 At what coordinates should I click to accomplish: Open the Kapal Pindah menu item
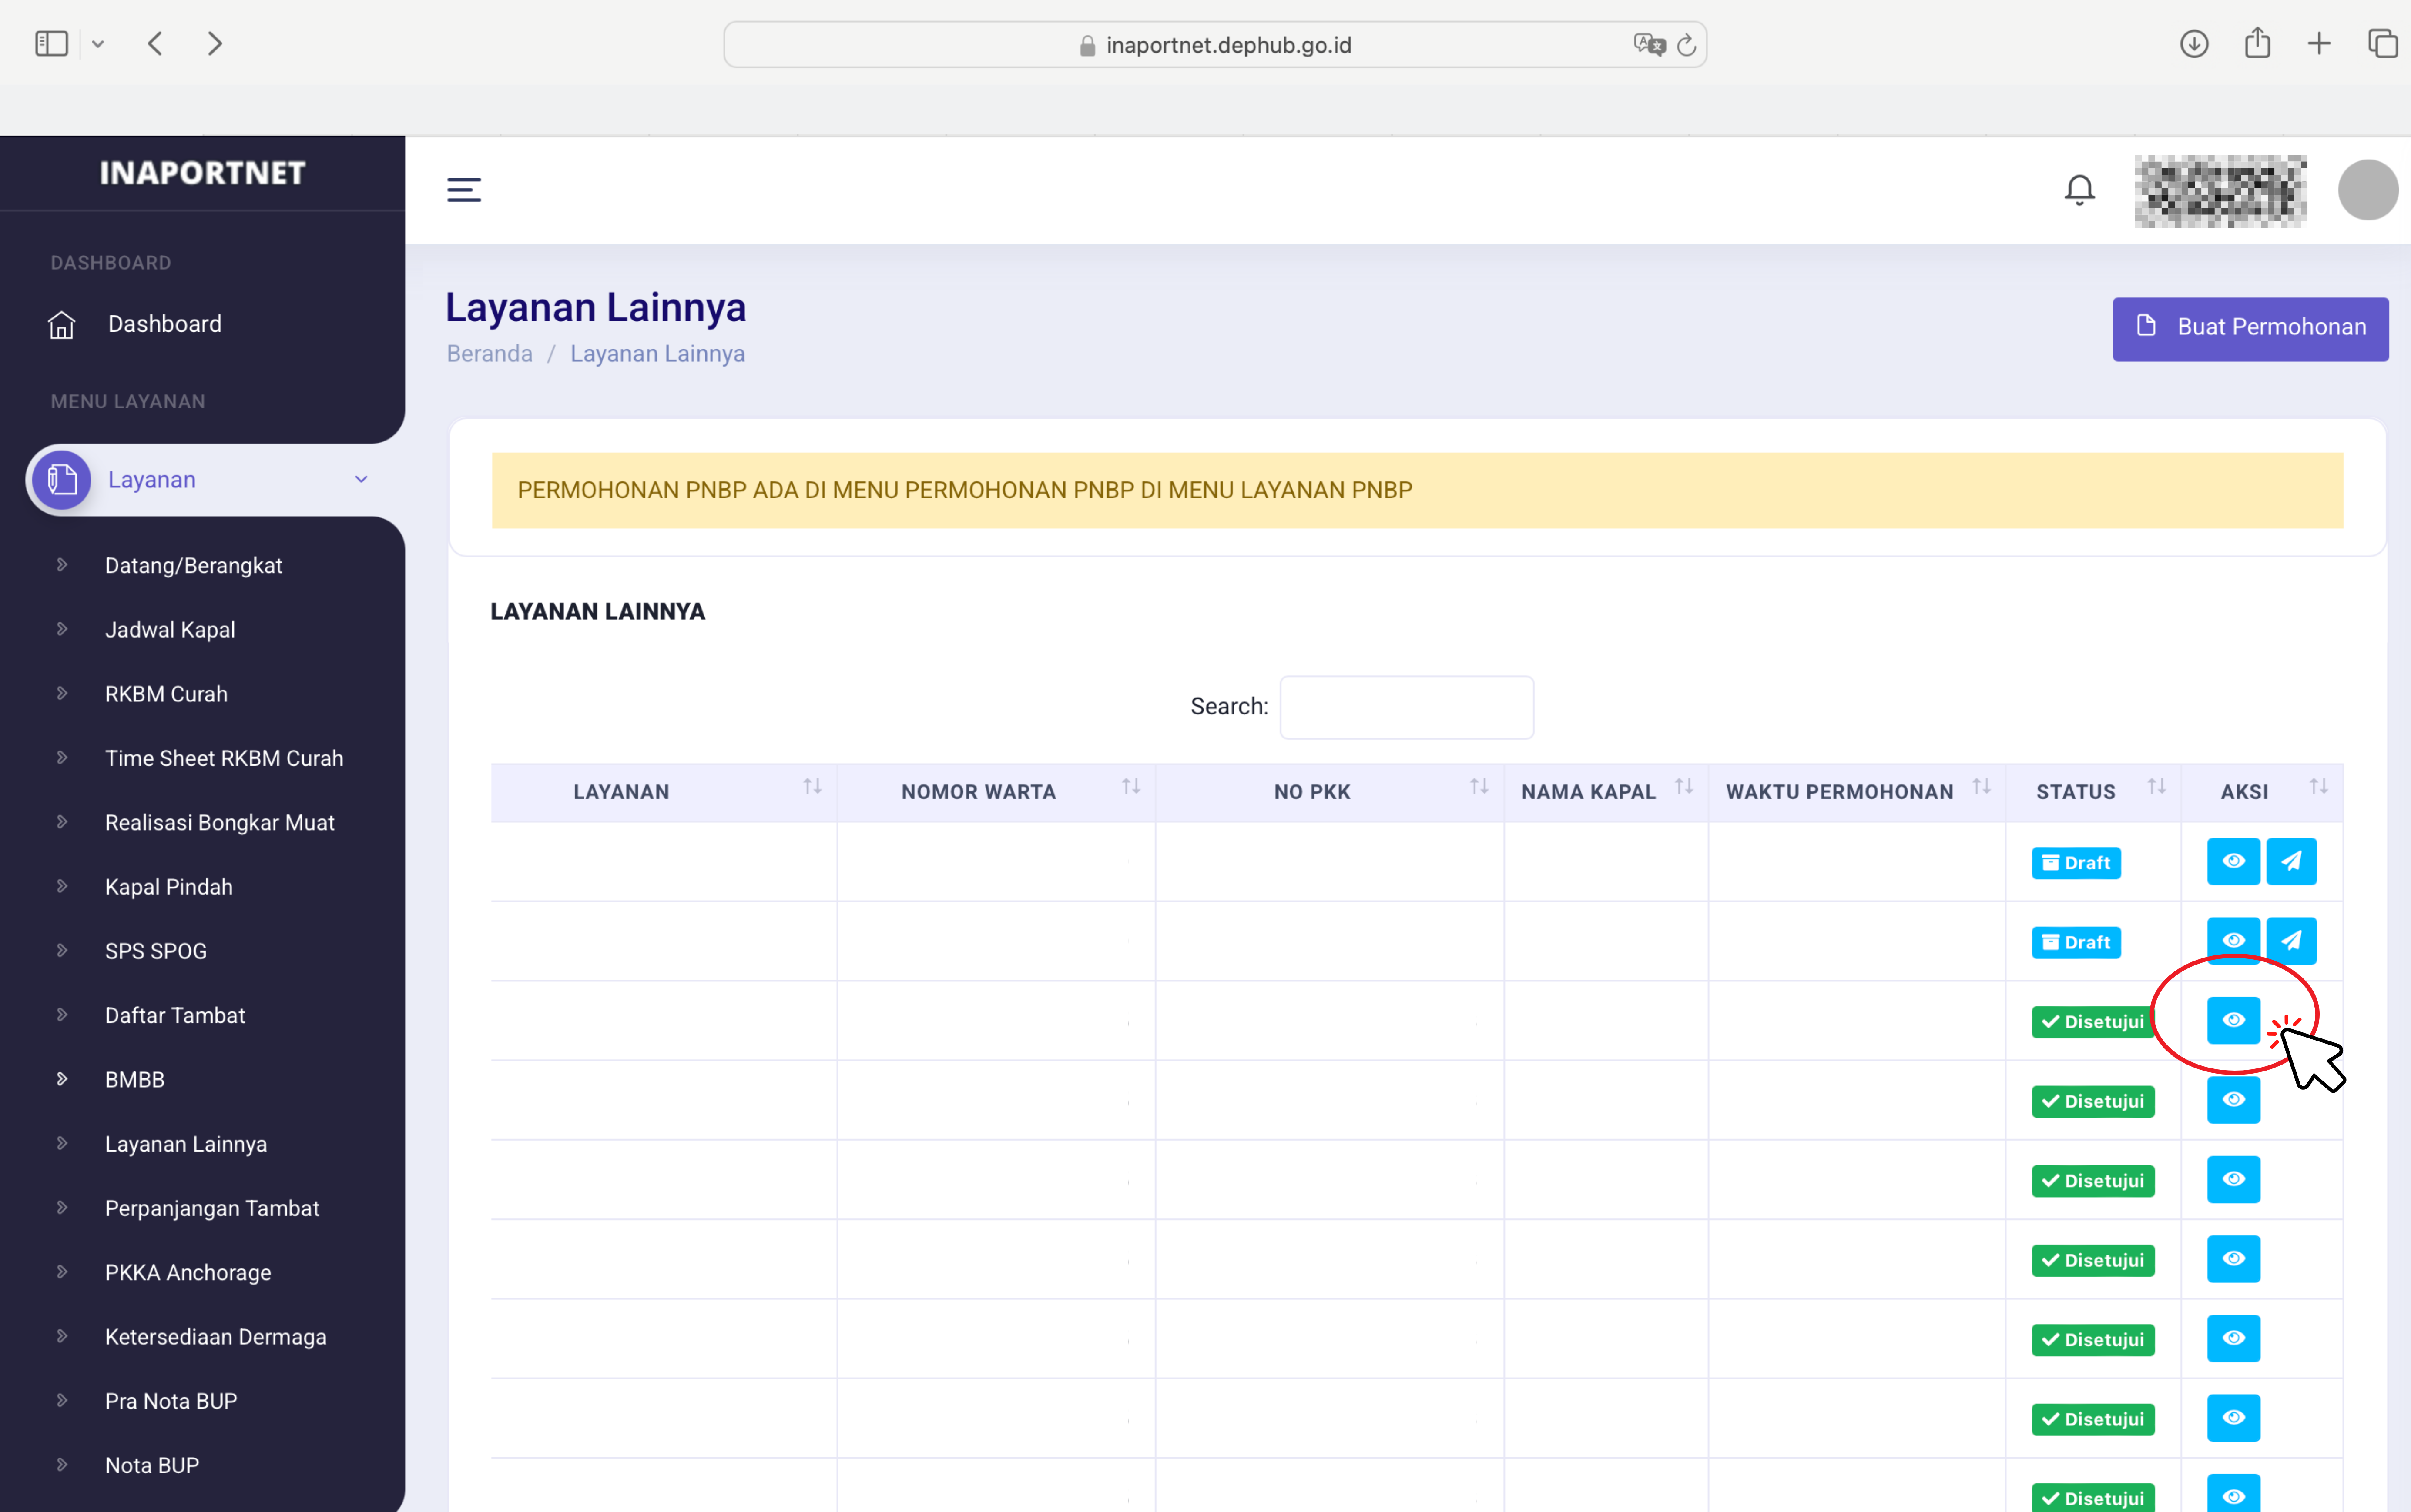[x=169, y=887]
